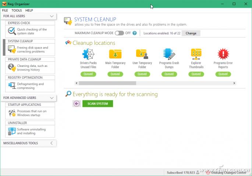The image size is (252, 176).
Task: Click Queued status under Main Temporary Folder
Action: click(x=115, y=74)
